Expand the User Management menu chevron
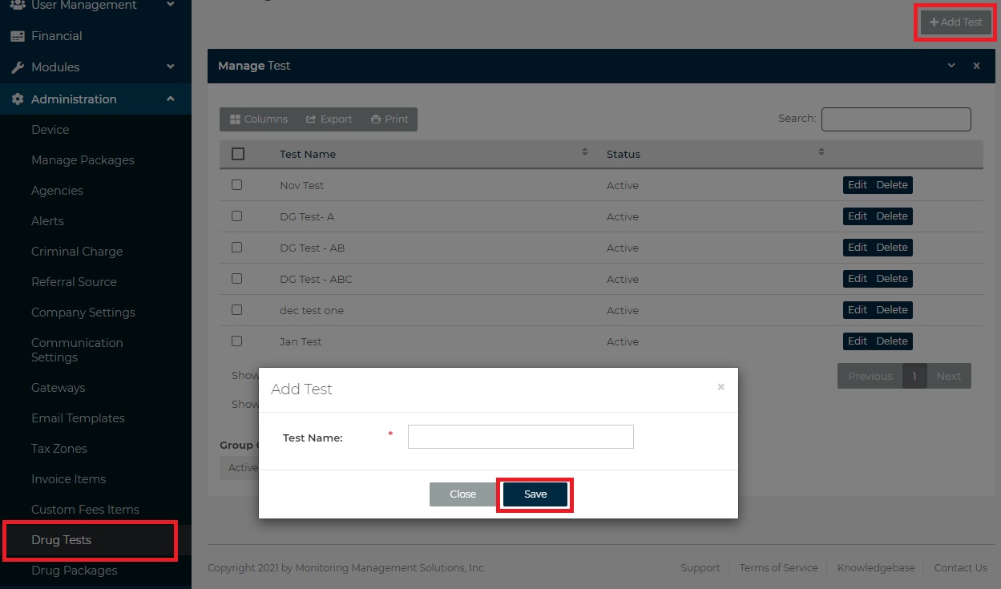 point(171,6)
